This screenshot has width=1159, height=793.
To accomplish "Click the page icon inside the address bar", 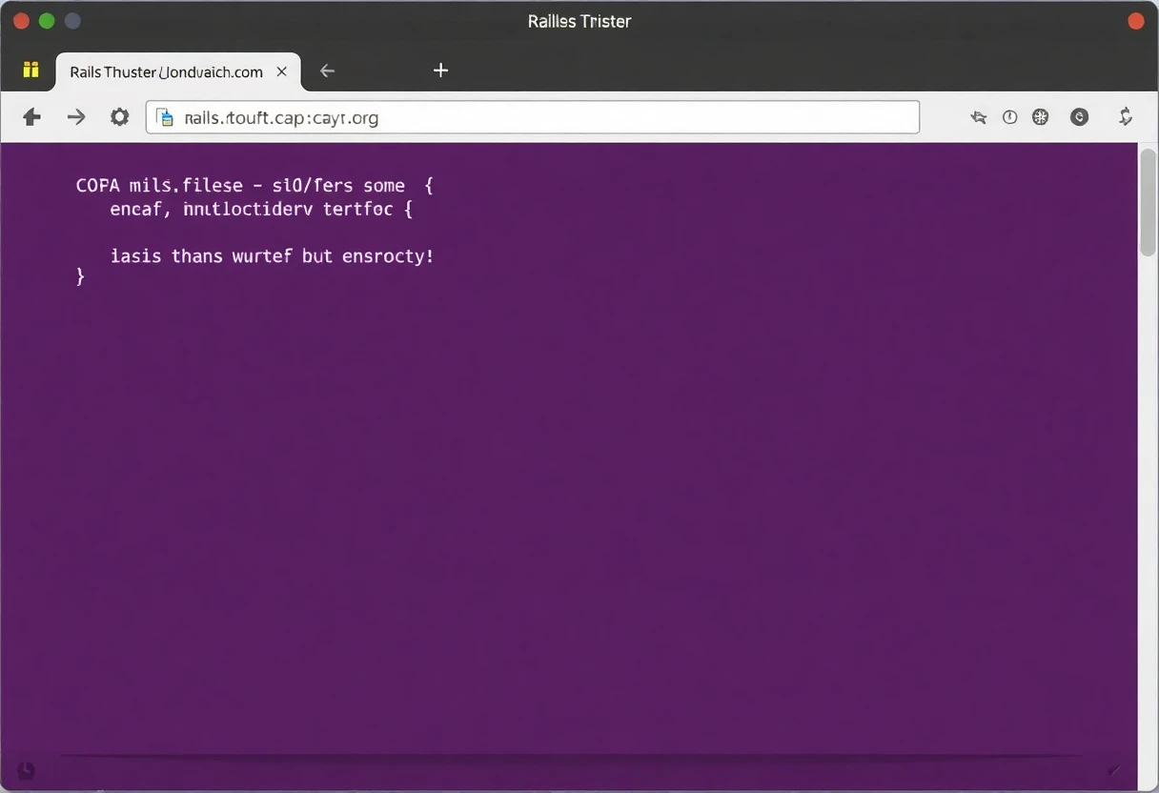I will point(166,117).
